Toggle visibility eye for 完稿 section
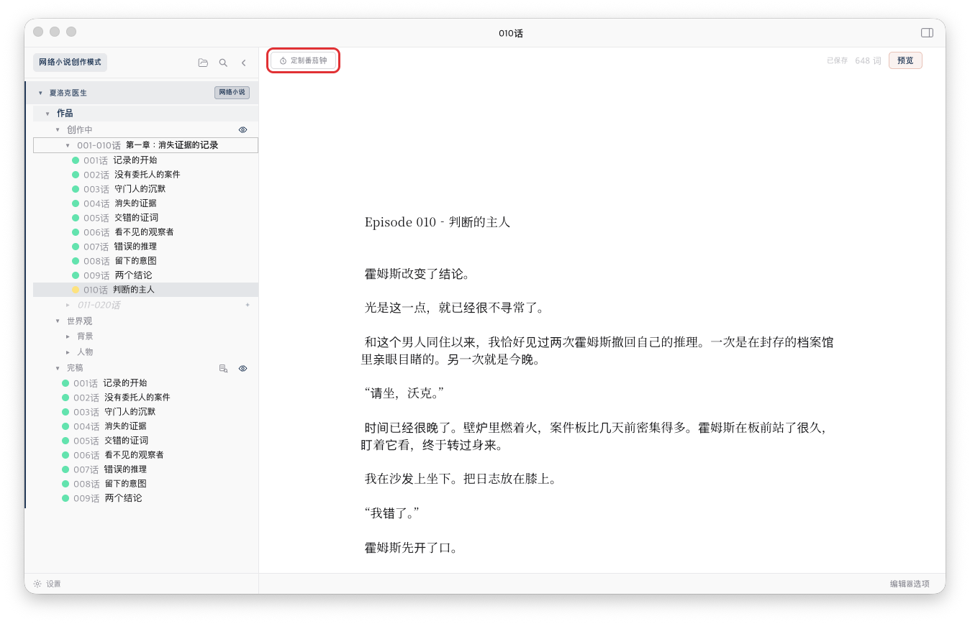 coord(242,369)
